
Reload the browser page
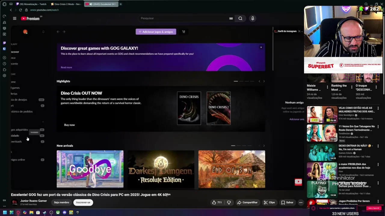pos(20,10)
